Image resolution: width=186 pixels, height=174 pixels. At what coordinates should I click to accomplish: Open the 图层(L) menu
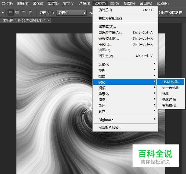[x=53, y=4]
